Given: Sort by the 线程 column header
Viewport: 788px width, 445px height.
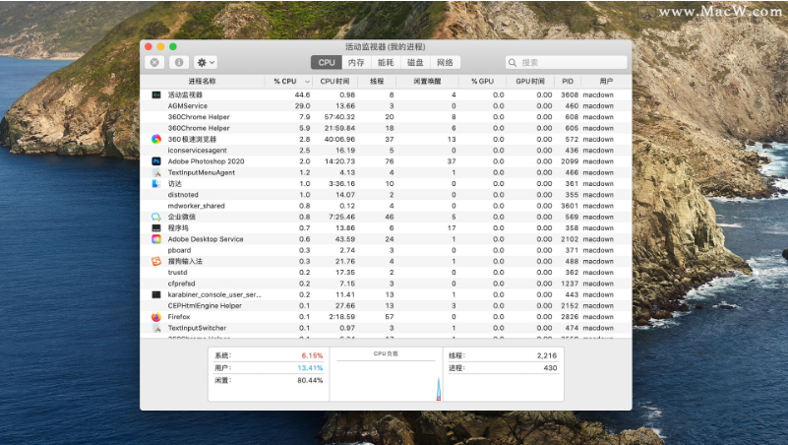Looking at the screenshot, I should coord(377,81).
